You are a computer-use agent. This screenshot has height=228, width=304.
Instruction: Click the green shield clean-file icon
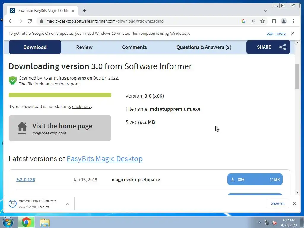(x=12, y=81)
